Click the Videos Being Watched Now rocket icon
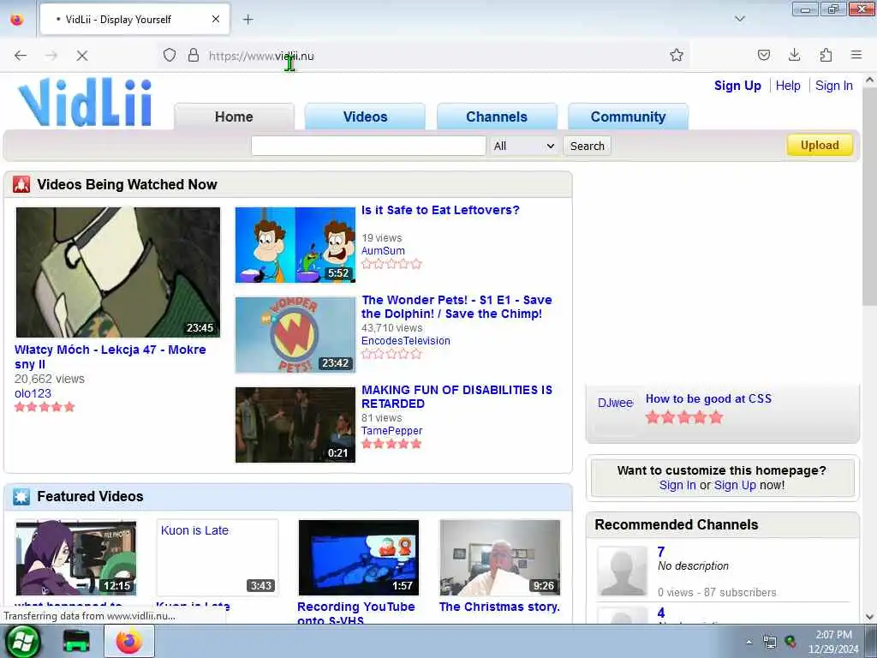This screenshot has width=877, height=658. tap(21, 184)
